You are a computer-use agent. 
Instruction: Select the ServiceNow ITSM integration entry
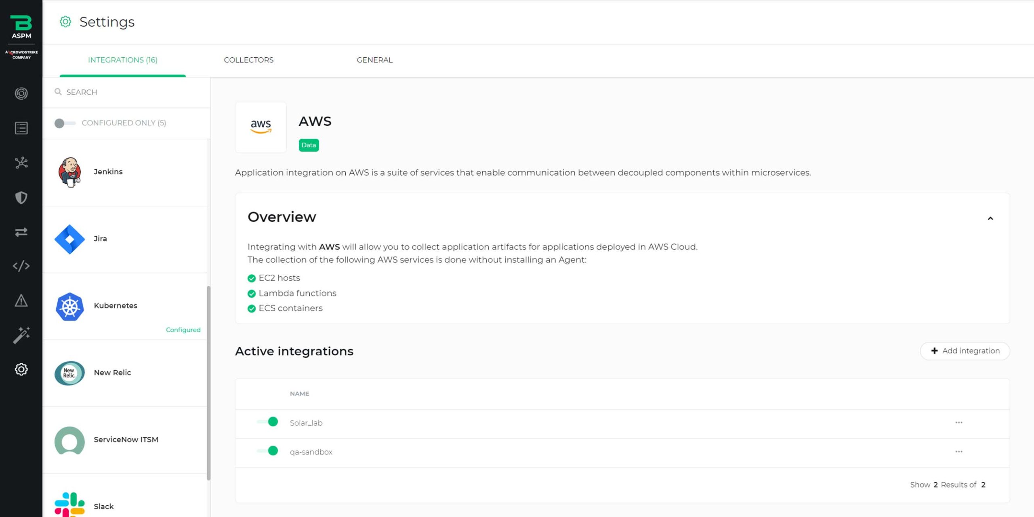point(124,440)
